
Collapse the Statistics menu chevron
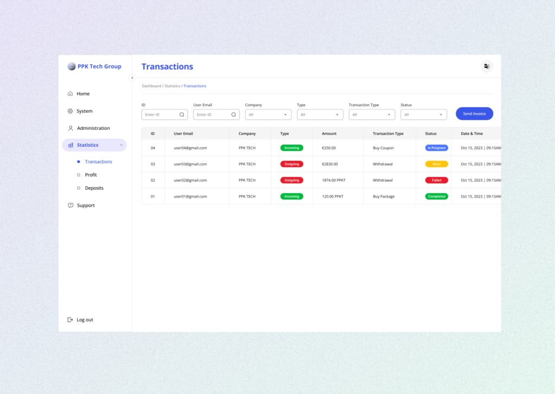[121, 145]
